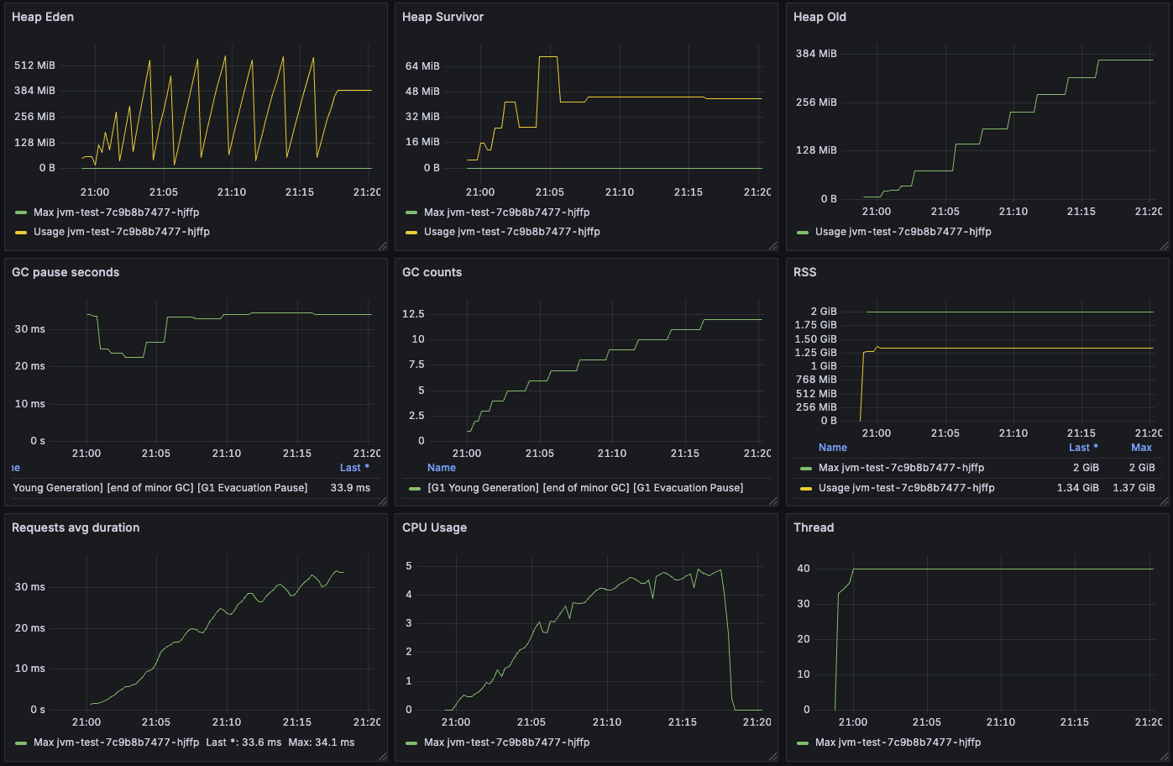Toggle the Usage series in Heap Survivor legend
1173x766 pixels.
(x=512, y=232)
